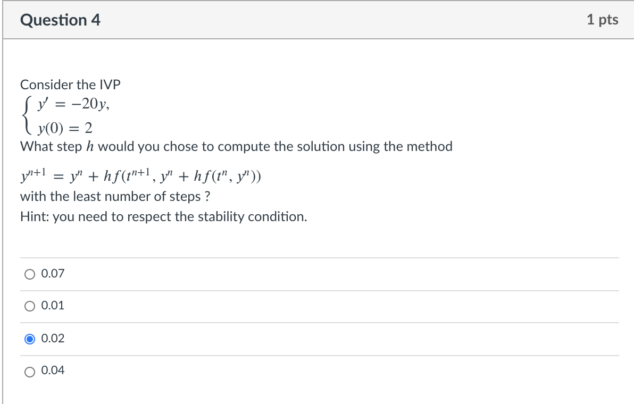Click "with the least number of steps ?" text
The height and width of the screenshot is (404, 634).
115,197
